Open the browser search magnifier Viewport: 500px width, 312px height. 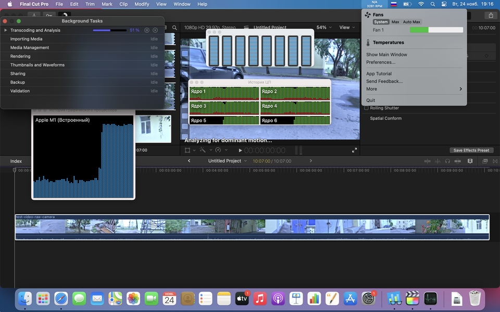pyautogui.click(x=174, y=28)
